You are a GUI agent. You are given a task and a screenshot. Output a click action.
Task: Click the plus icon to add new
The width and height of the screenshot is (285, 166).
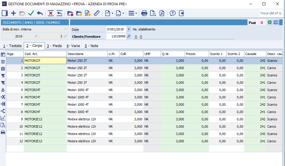click(x=13, y=13)
